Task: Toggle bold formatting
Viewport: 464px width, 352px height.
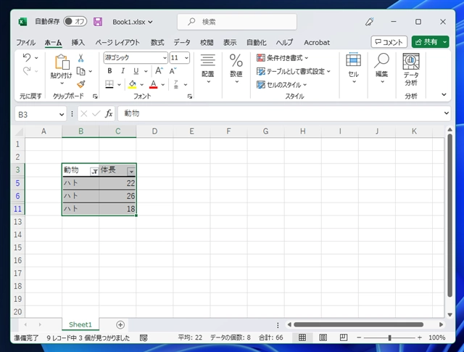Action: pos(109,71)
